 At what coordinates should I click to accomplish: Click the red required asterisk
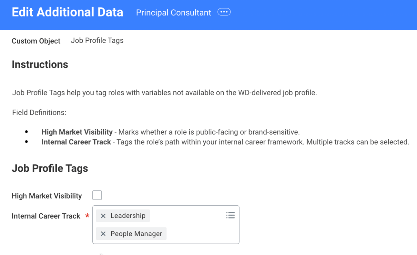click(x=87, y=216)
